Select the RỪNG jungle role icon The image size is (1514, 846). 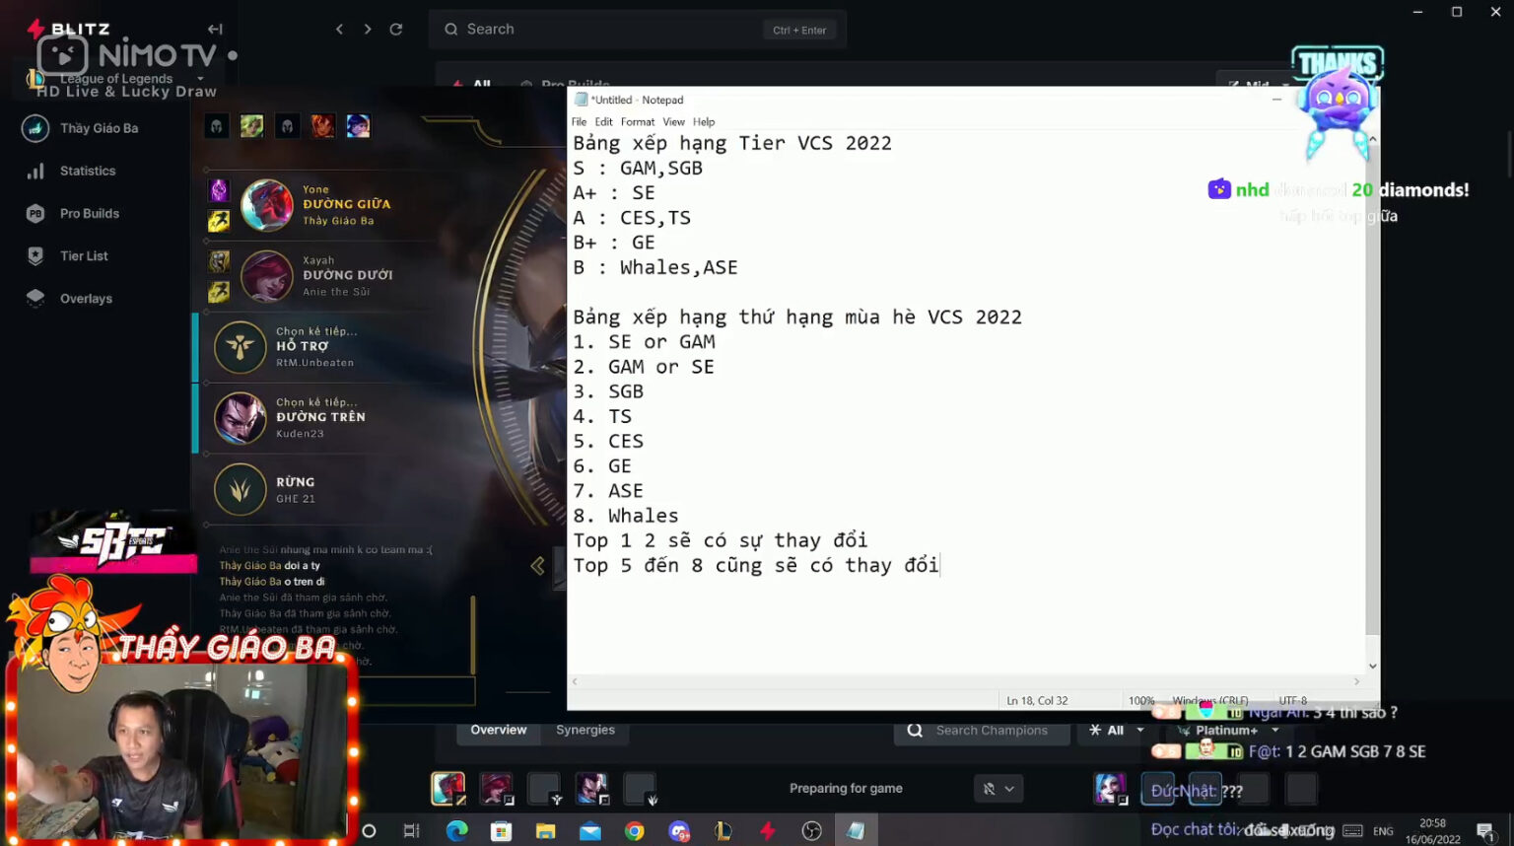(240, 489)
